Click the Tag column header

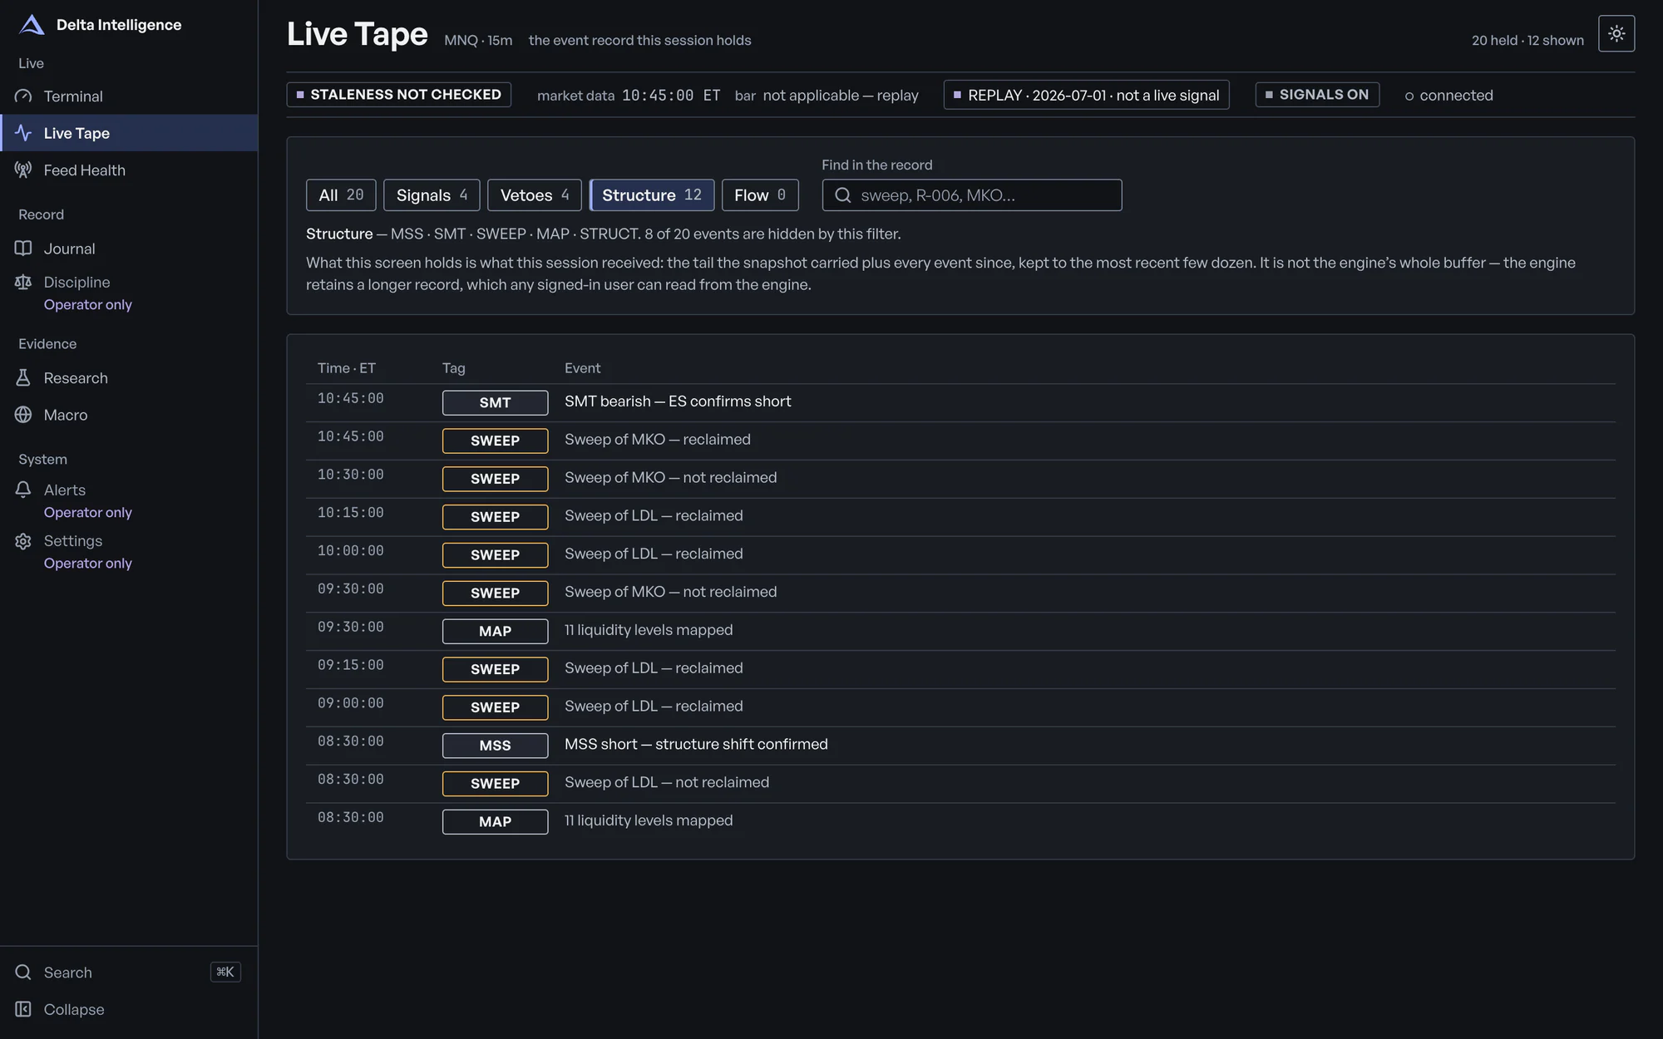click(454, 368)
